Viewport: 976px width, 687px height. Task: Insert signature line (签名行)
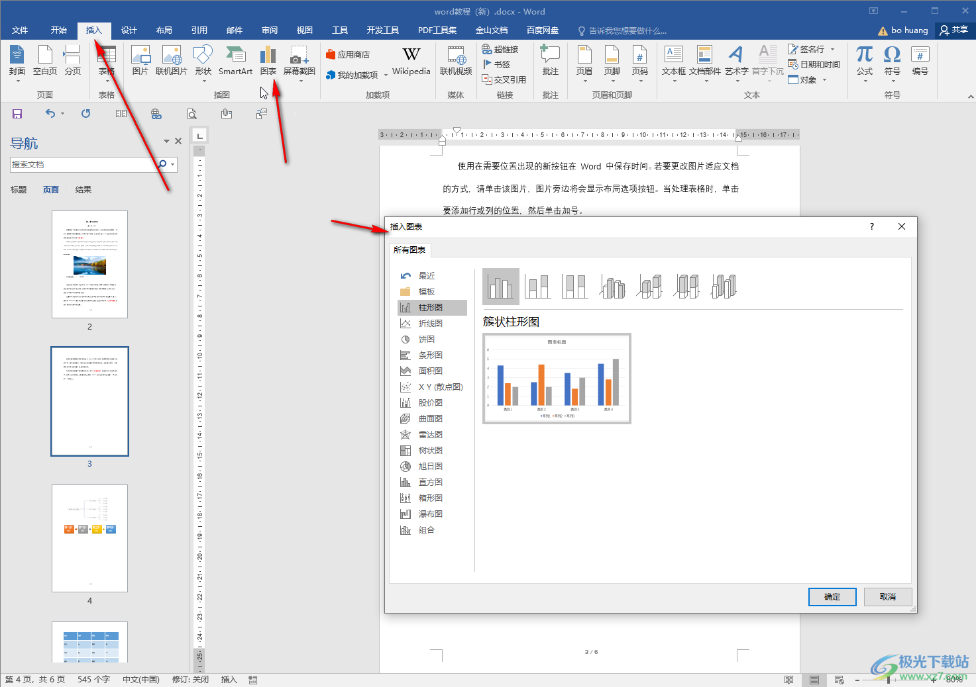point(806,50)
